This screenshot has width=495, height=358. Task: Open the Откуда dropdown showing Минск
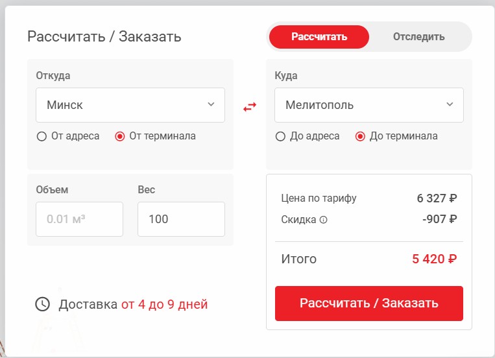pos(130,105)
